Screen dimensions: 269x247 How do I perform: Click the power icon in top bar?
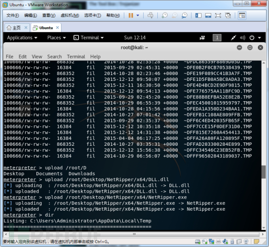point(252,38)
